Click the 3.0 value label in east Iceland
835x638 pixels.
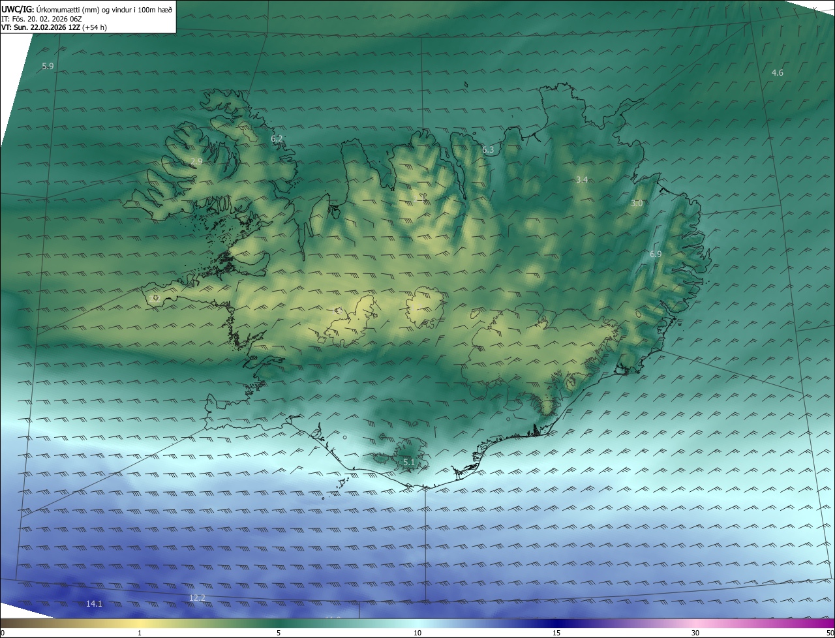pyautogui.click(x=637, y=204)
